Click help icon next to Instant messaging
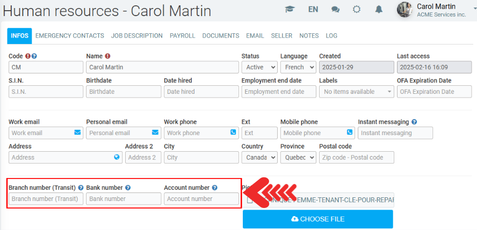Screen dimensions: 477x230 click(414, 122)
